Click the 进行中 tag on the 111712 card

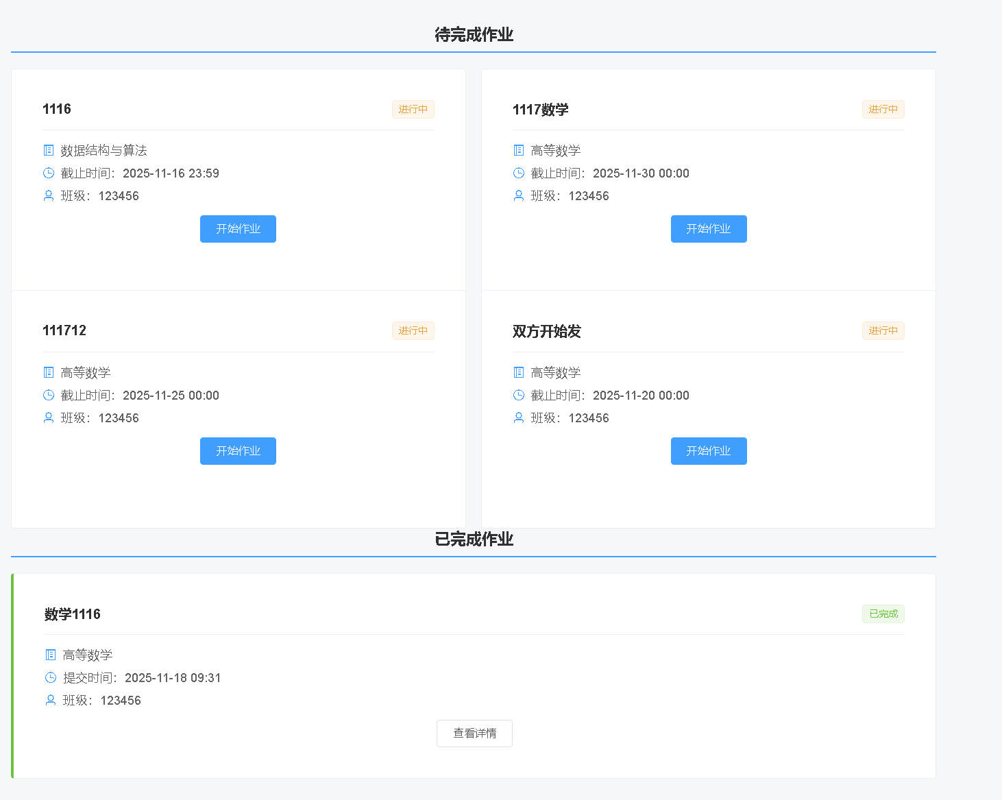pyautogui.click(x=413, y=331)
